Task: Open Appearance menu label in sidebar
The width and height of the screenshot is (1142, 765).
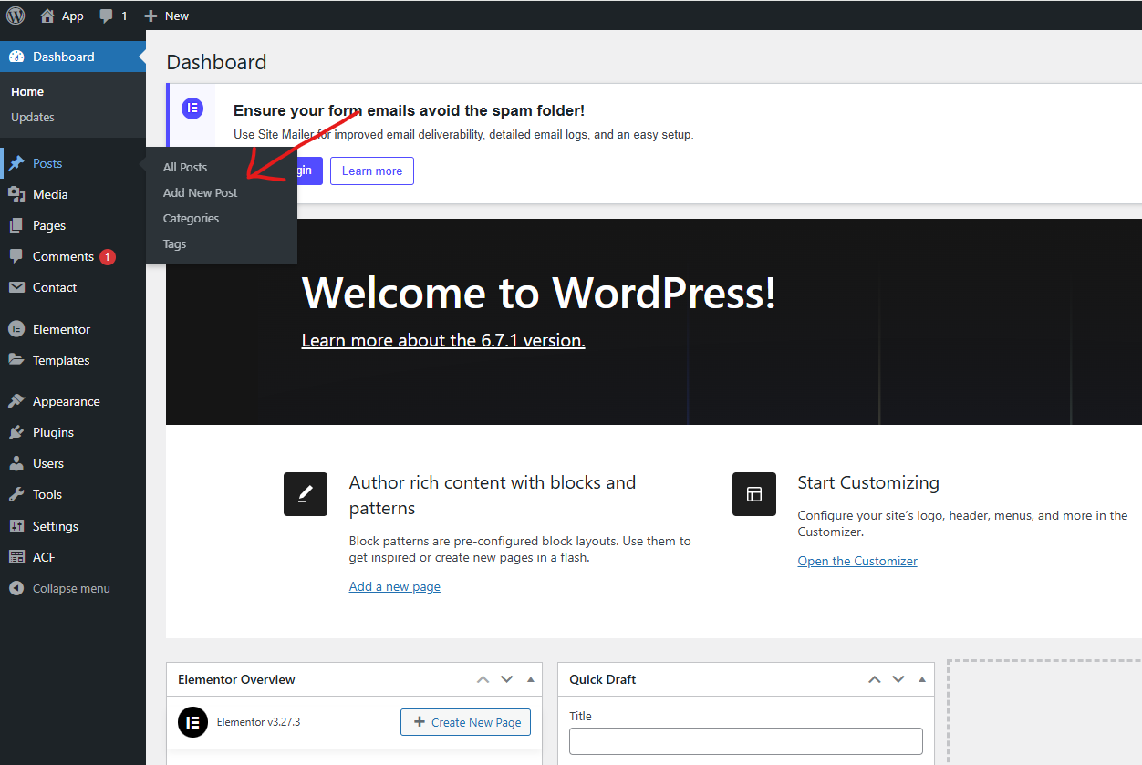Action: click(x=67, y=401)
